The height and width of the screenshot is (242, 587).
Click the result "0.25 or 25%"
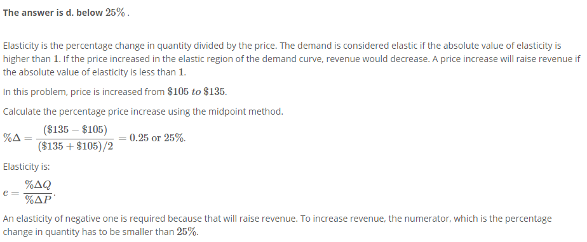pos(158,138)
